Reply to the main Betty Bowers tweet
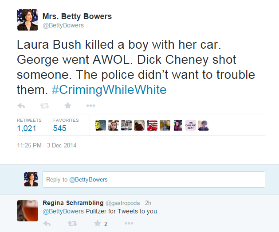Viewport: 279px width, 232px height. pyautogui.click(x=21, y=105)
